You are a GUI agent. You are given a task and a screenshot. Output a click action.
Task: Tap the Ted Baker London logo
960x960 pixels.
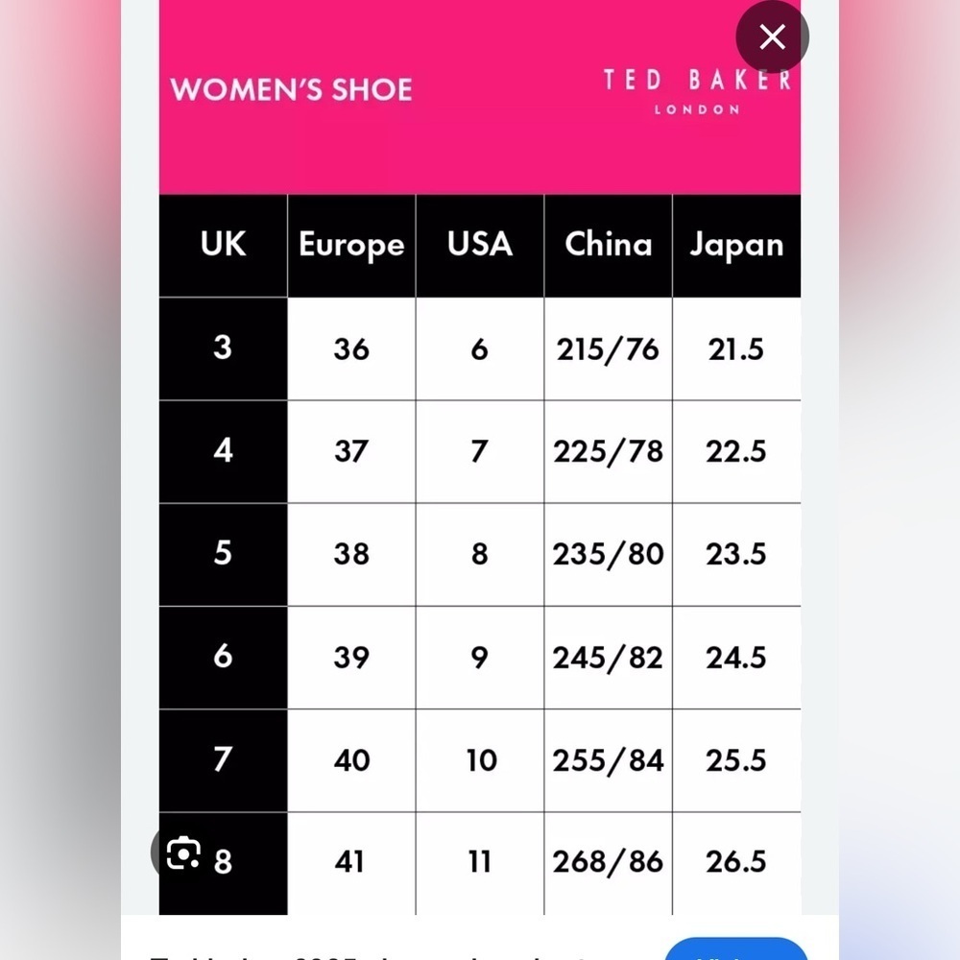[697, 90]
